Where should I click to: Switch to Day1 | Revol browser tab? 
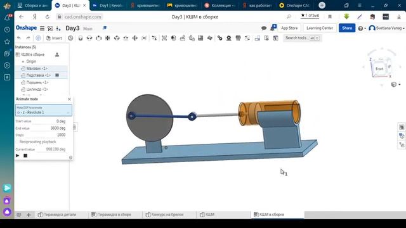coord(108,6)
